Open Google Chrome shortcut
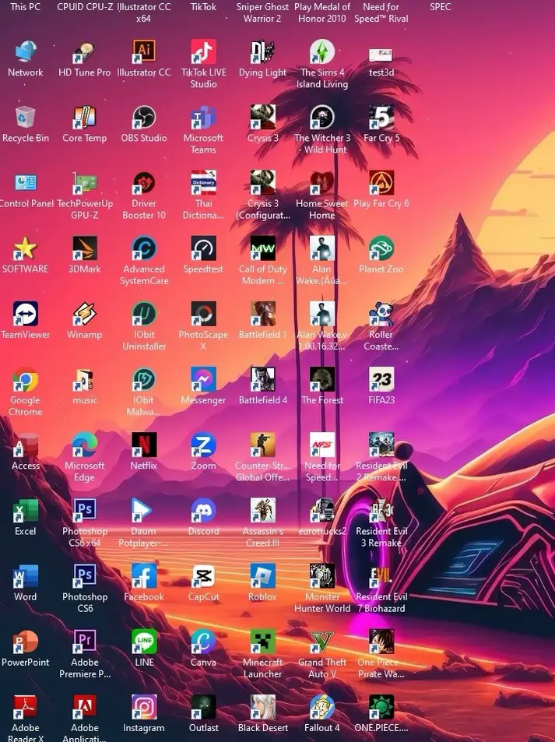This screenshot has height=742, width=555. click(x=26, y=379)
